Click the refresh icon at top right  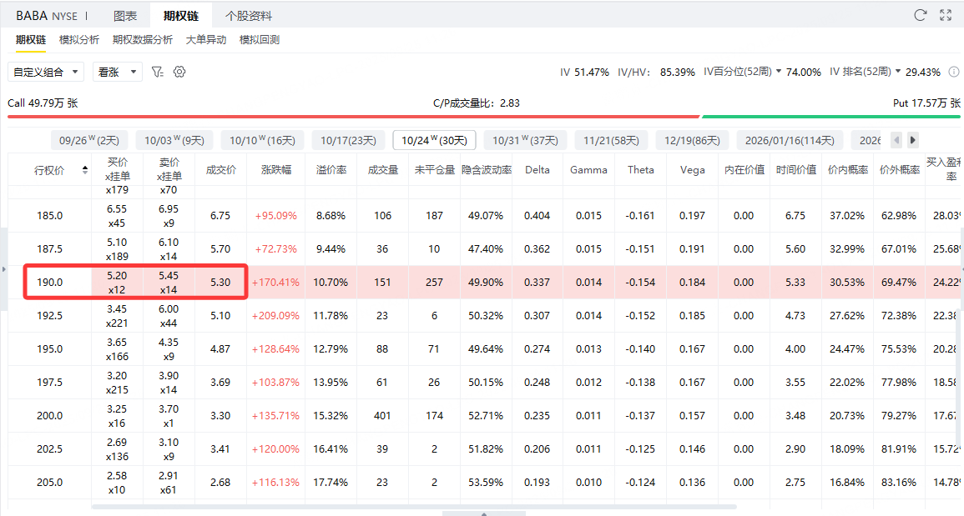(921, 15)
